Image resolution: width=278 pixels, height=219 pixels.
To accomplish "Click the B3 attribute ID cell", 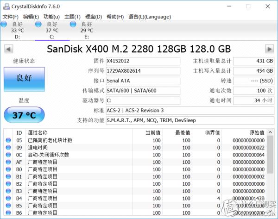I will (19, 191).
